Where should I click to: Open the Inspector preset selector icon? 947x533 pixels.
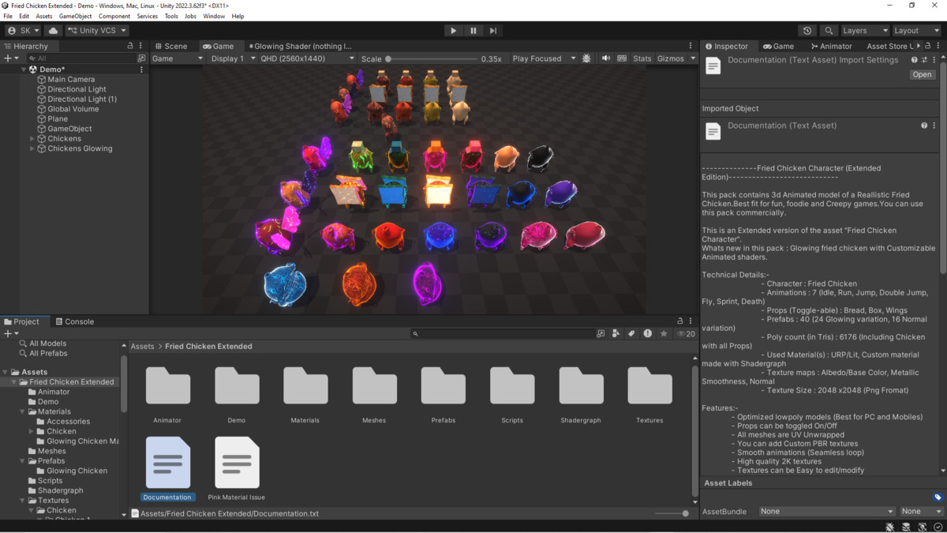click(924, 60)
